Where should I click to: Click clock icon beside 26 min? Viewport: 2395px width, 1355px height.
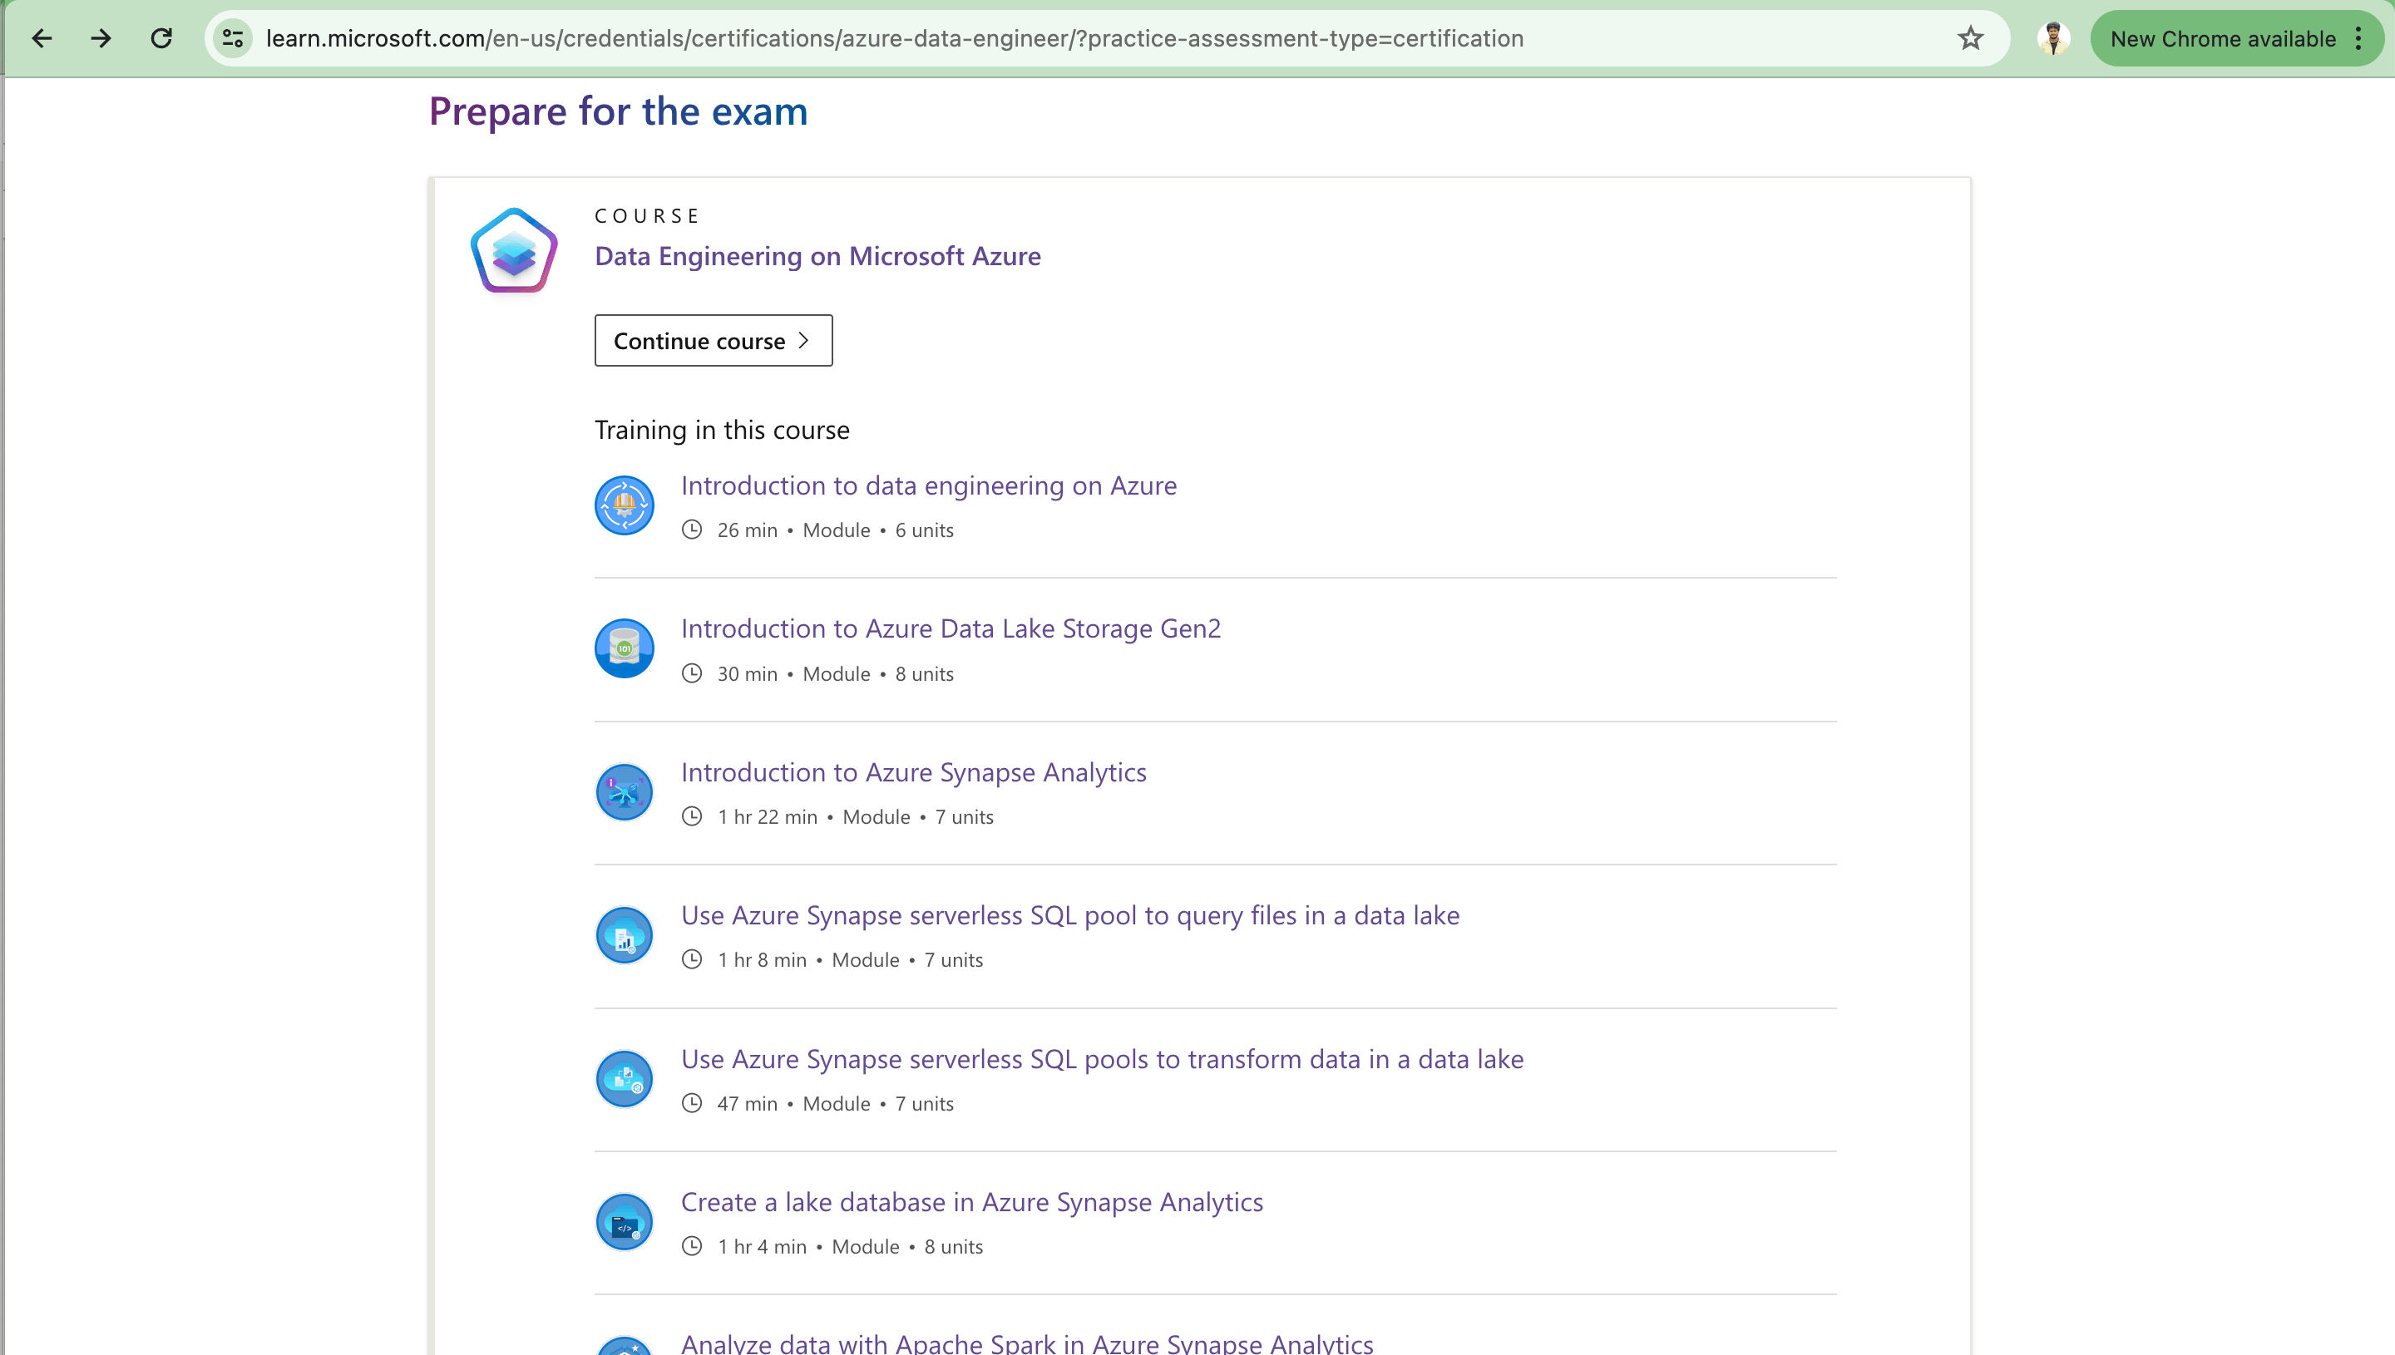[x=692, y=530]
